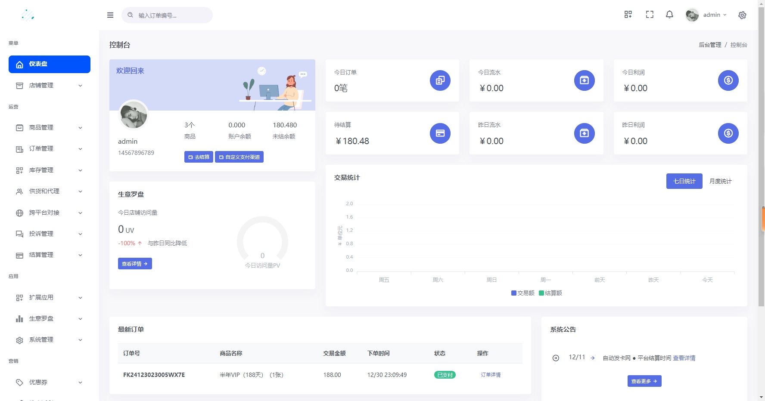765x401 pixels.
Task: Toggle the sidebar hamburger menu icon
Action: [x=110, y=15]
